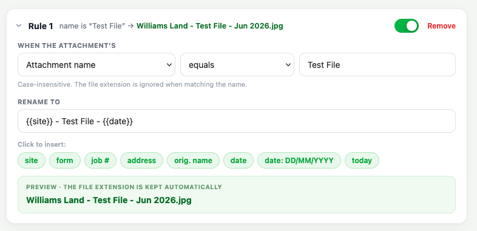Image resolution: width=477 pixels, height=231 pixels.
Task: Click the 'Click to insert:' label
Action: pyautogui.click(x=42, y=144)
